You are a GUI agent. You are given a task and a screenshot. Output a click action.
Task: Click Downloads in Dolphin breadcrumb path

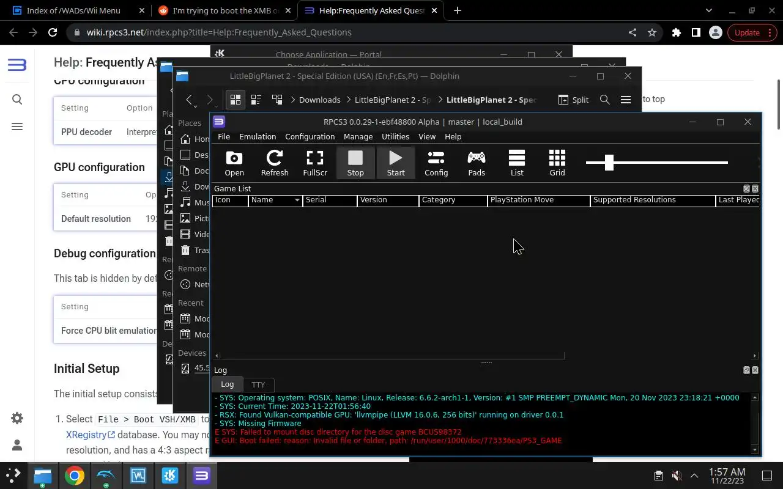point(319,100)
